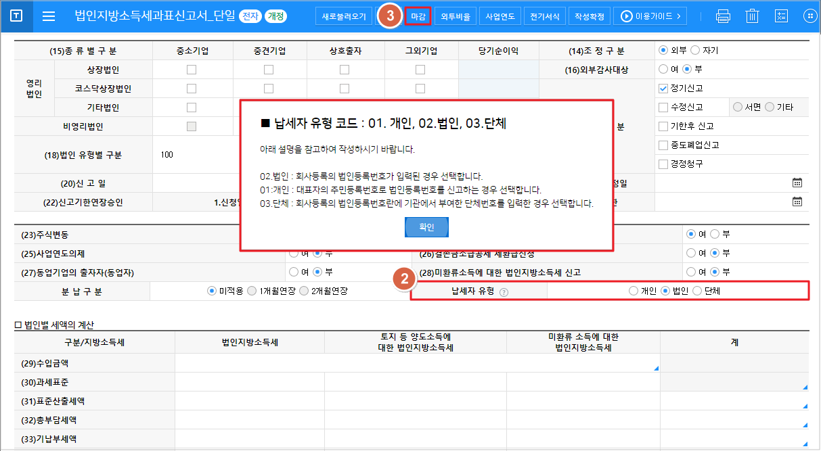Click the circular four-dot apps icon
The height and width of the screenshot is (451, 821).
pos(810,15)
